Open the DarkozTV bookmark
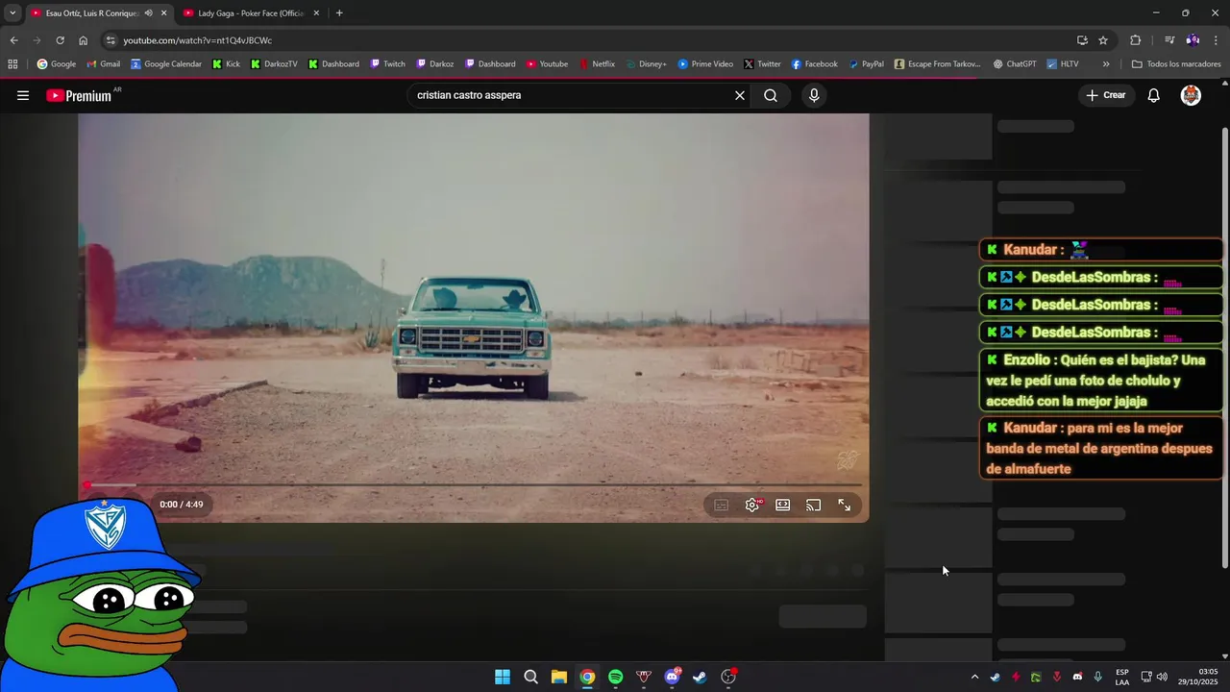The height and width of the screenshot is (692, 1230). click(274, 64)
